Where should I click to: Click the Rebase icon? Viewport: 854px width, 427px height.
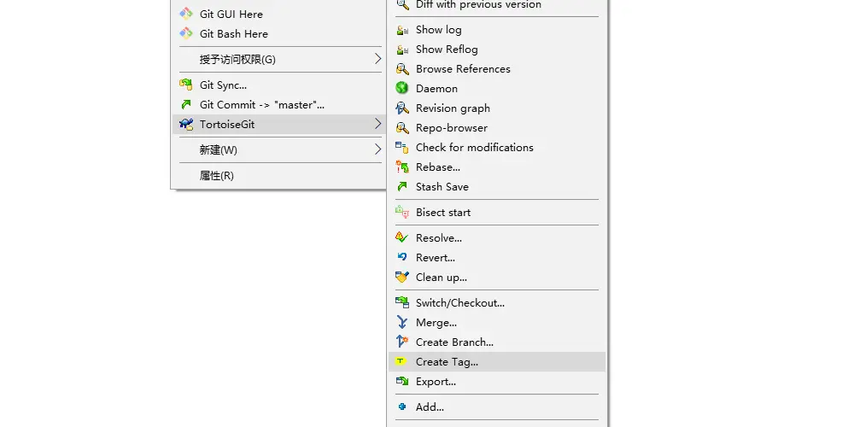(x=402, y=167)
